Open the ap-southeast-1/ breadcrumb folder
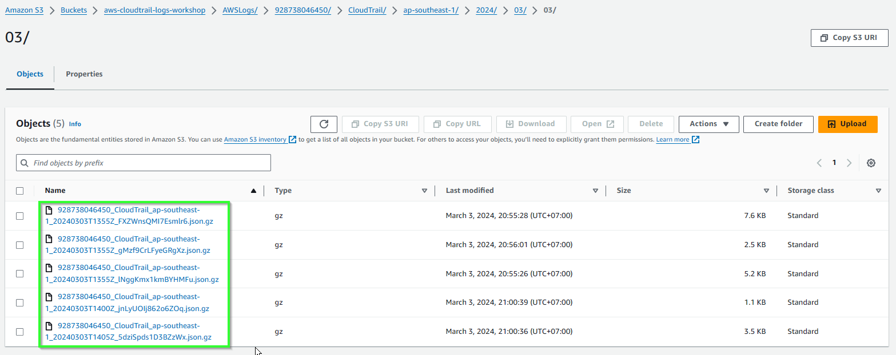 pos(431,10)
